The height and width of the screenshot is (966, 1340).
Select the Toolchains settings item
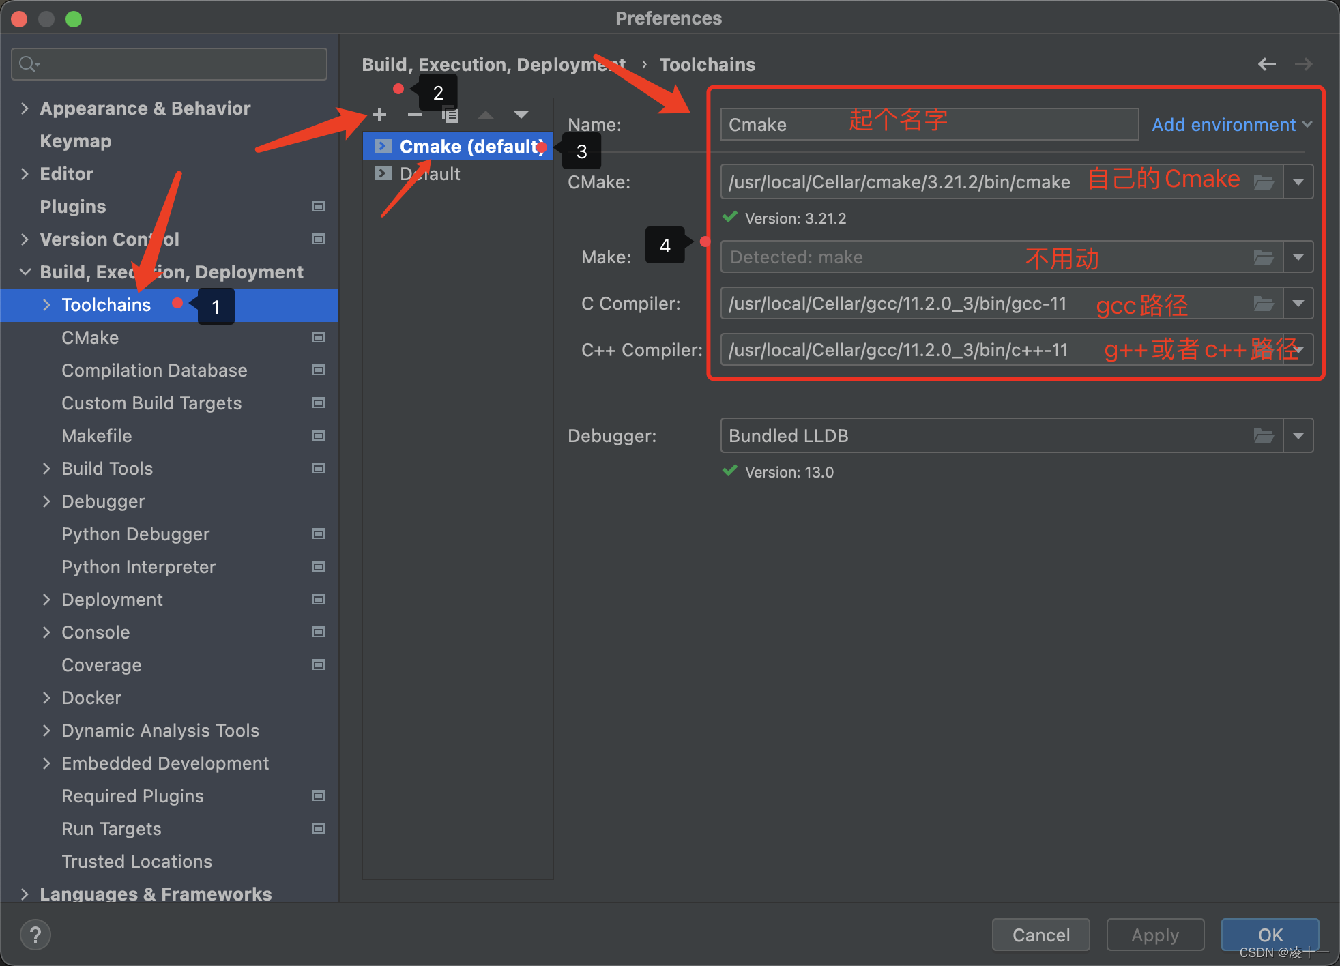point(108,305)
